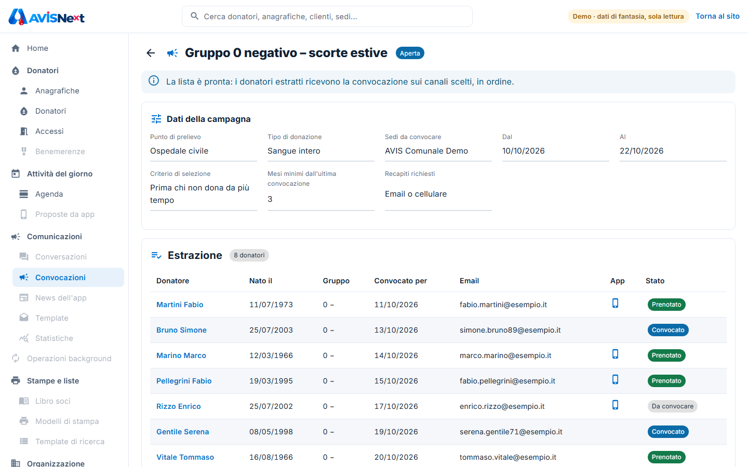This screenshot has width=748, height=467.
Task: Click the Convocato per column header
Action: click(400, 281)
